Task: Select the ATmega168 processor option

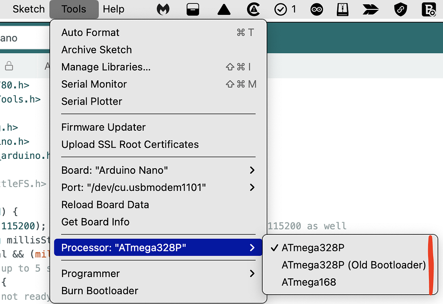Action: (309, 282)
